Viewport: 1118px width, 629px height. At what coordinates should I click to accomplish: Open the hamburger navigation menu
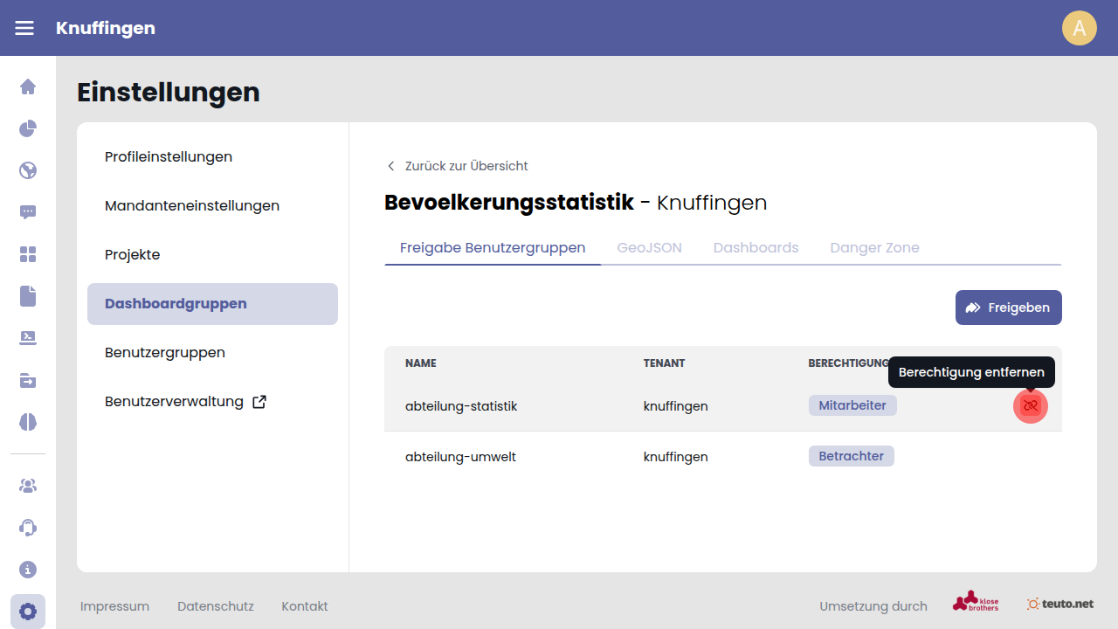tap(24, 28)
